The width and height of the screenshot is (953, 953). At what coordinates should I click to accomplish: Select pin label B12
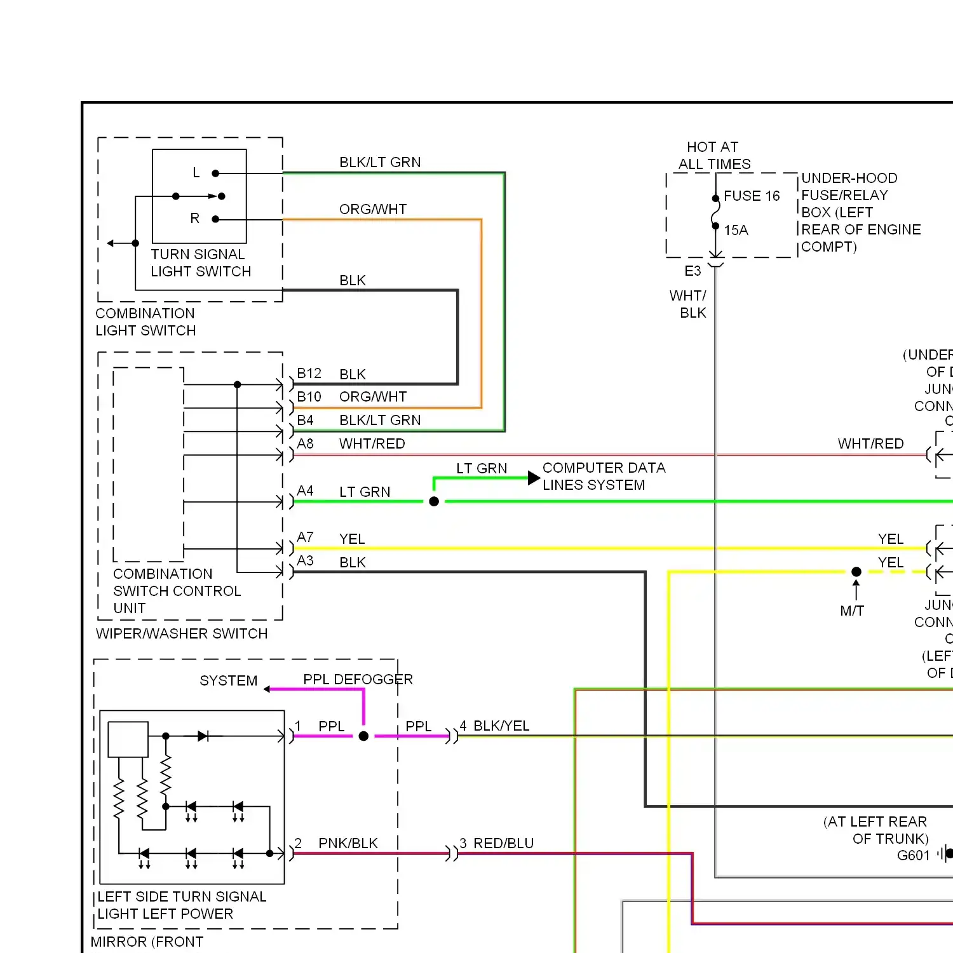[309, 373]
